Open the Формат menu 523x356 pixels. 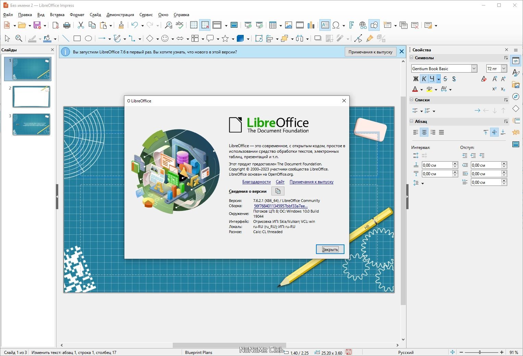pyautogui.click(x=77, y=15)
